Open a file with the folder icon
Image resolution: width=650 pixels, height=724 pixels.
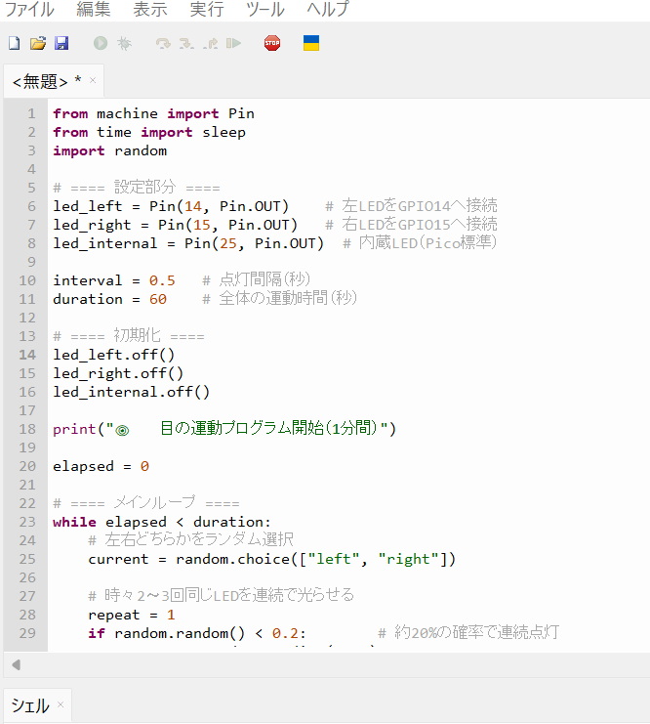[x=38, y=43]
